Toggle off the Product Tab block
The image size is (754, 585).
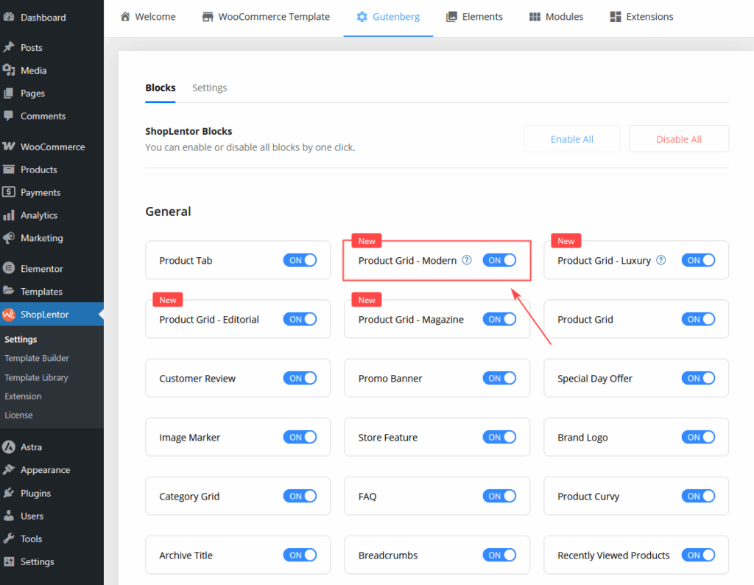coord(300,260)
